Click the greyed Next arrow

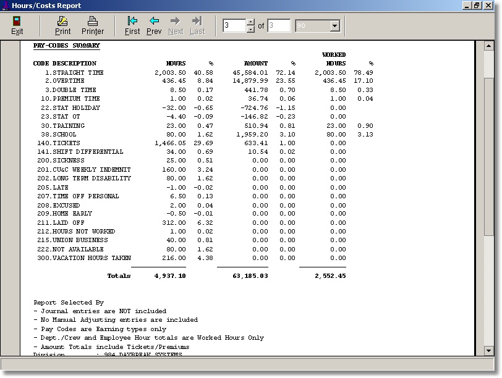[176, 21]
